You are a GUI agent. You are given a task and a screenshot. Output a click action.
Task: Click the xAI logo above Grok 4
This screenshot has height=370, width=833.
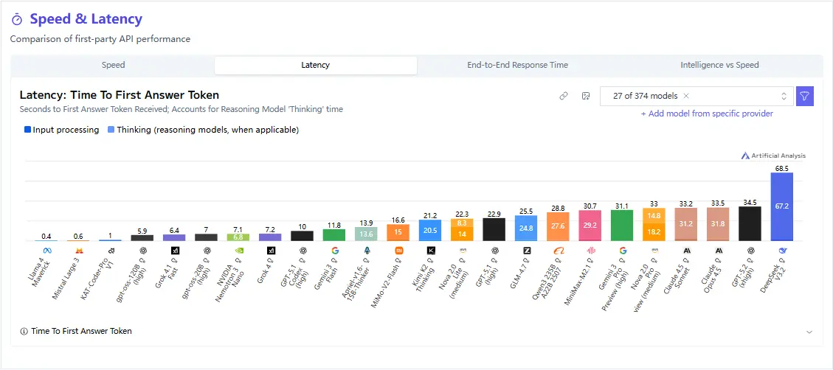pos(270,250)
